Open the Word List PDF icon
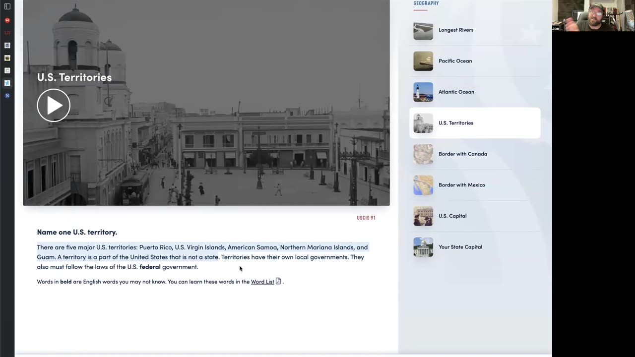This screenshot has height=357, width=635. [x=278, y=281]
